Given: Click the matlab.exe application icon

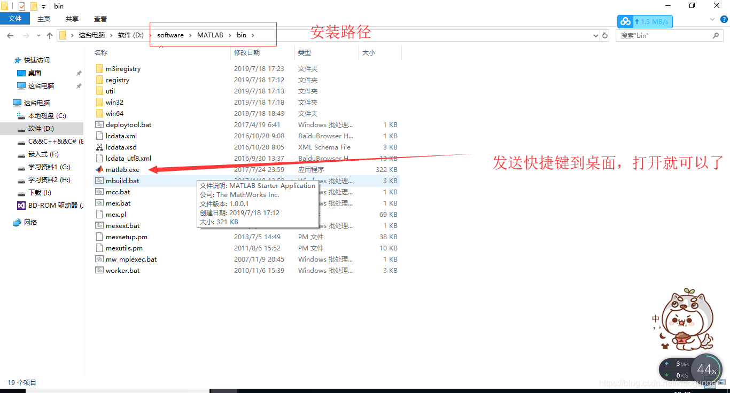Looking at the screenshot, I should [x=99, y=169].
